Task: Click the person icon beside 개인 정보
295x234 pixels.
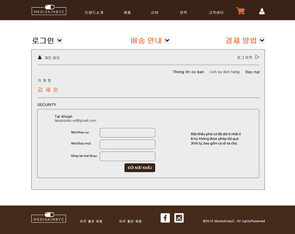Action: (40, 58)
